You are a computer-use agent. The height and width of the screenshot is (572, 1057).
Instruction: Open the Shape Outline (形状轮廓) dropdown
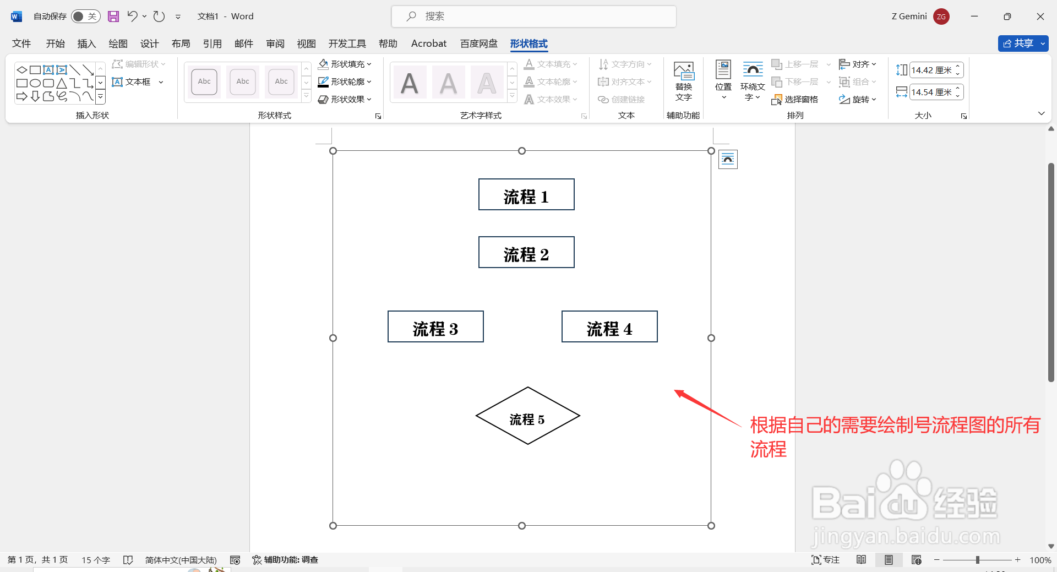(x=345, y=81)
